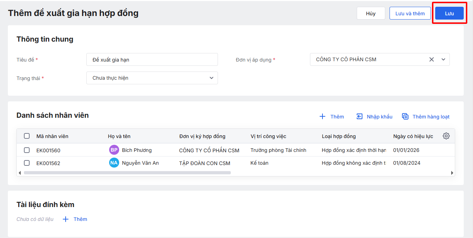Open the Trạng thái status dropdown
473x238 pixels.
tap(152, 78)
